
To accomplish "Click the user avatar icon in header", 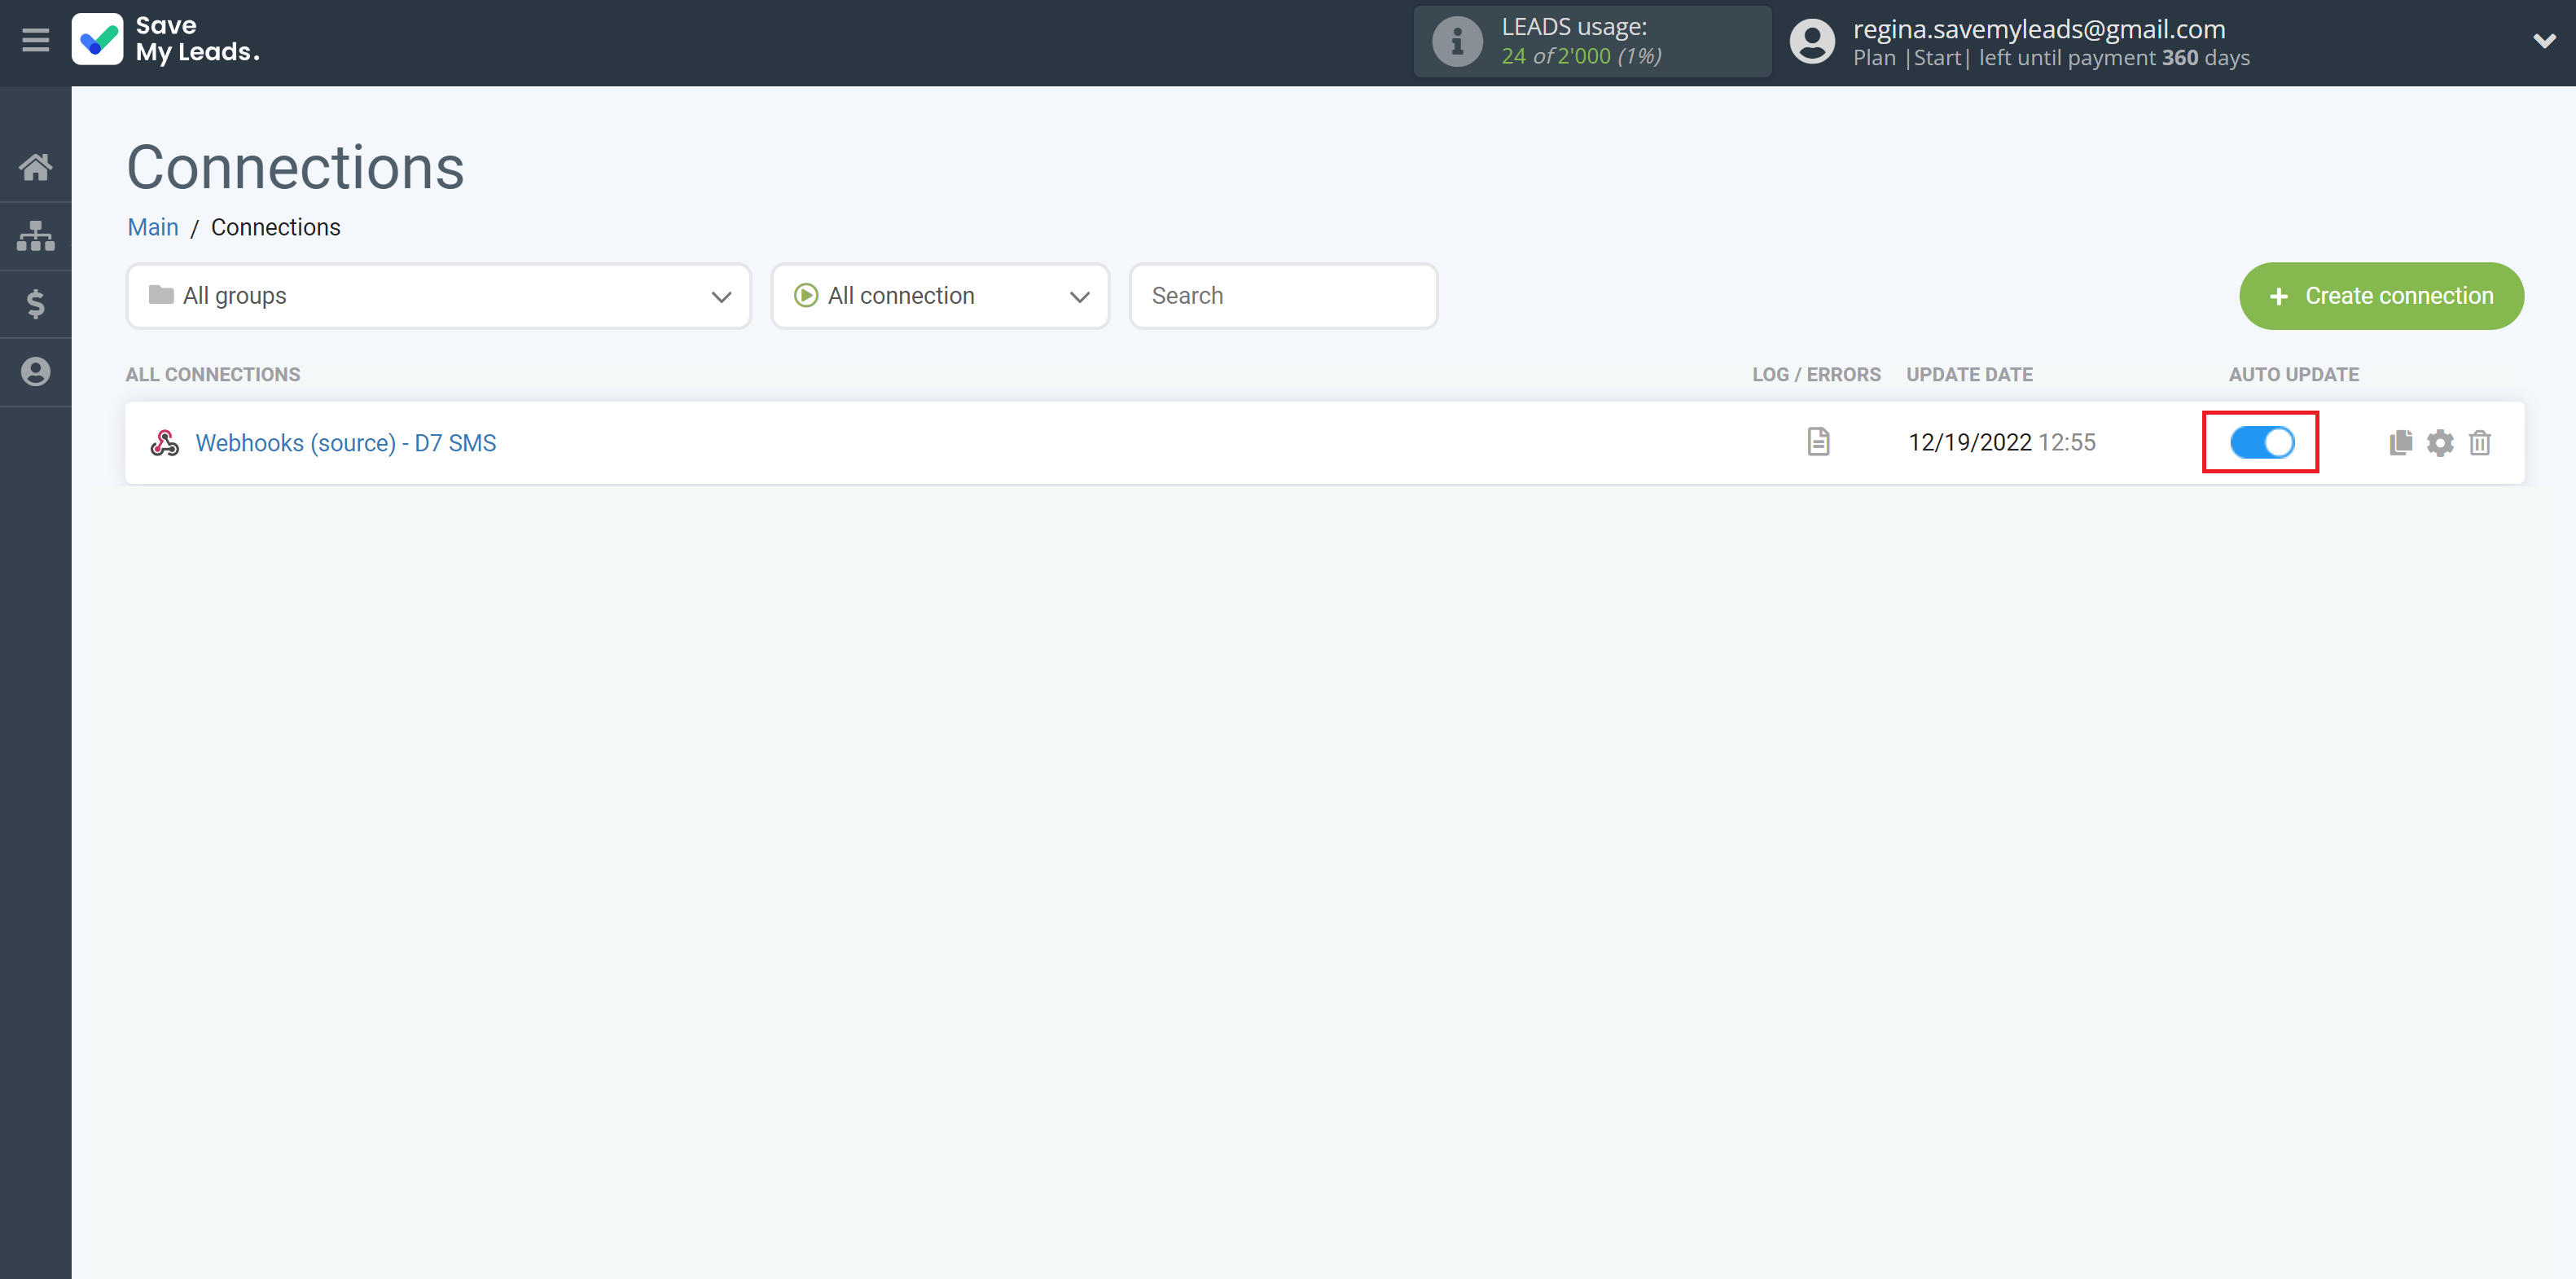I will pos(1812,42).
